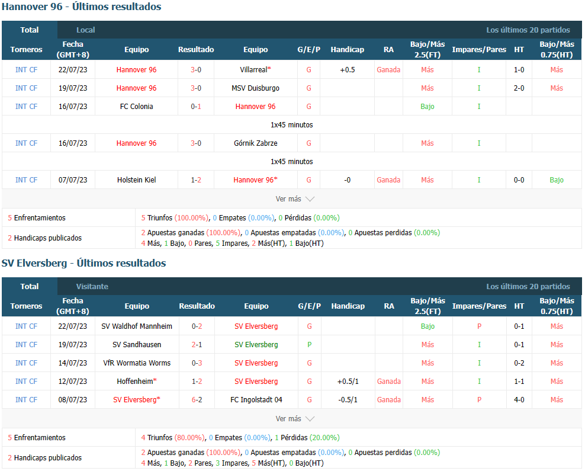Viewport: 585px width, 471px height.
Task: Open INT CF link for FC Ingolstadt 04 match
Action: coord(26,400)
